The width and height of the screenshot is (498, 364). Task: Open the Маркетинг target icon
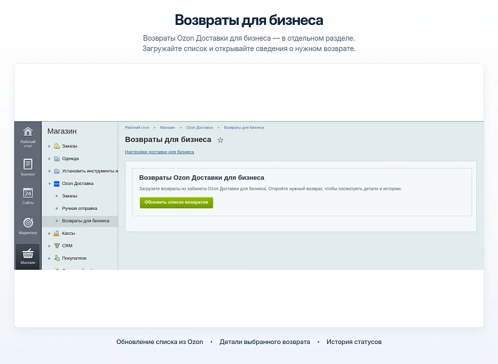coord(28,223)
